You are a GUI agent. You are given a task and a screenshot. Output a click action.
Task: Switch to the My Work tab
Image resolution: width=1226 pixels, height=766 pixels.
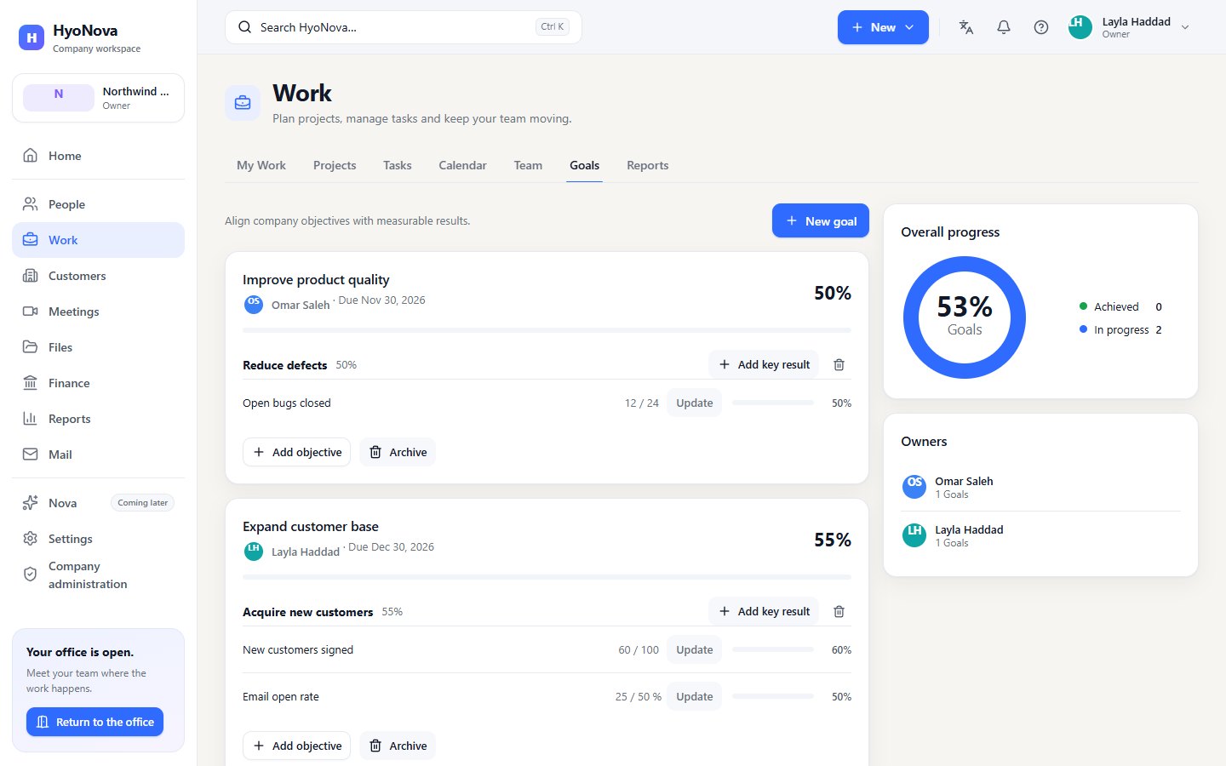coord(261,165)
